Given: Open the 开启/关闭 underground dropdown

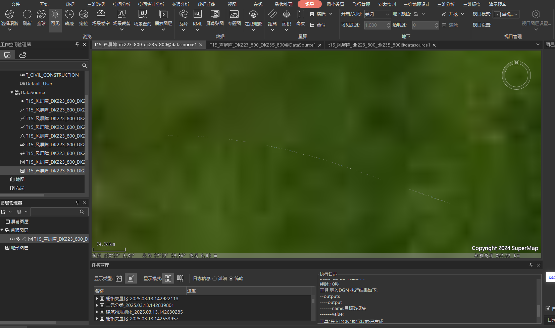Looking at the screenshot, I should (x=377, y=14).
